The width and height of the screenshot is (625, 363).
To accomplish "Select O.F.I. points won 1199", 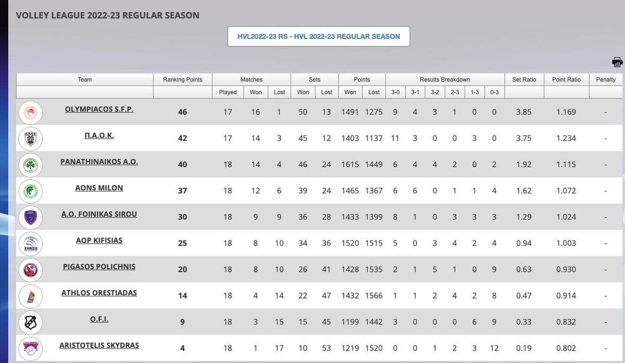I will [x=350, y=322].
